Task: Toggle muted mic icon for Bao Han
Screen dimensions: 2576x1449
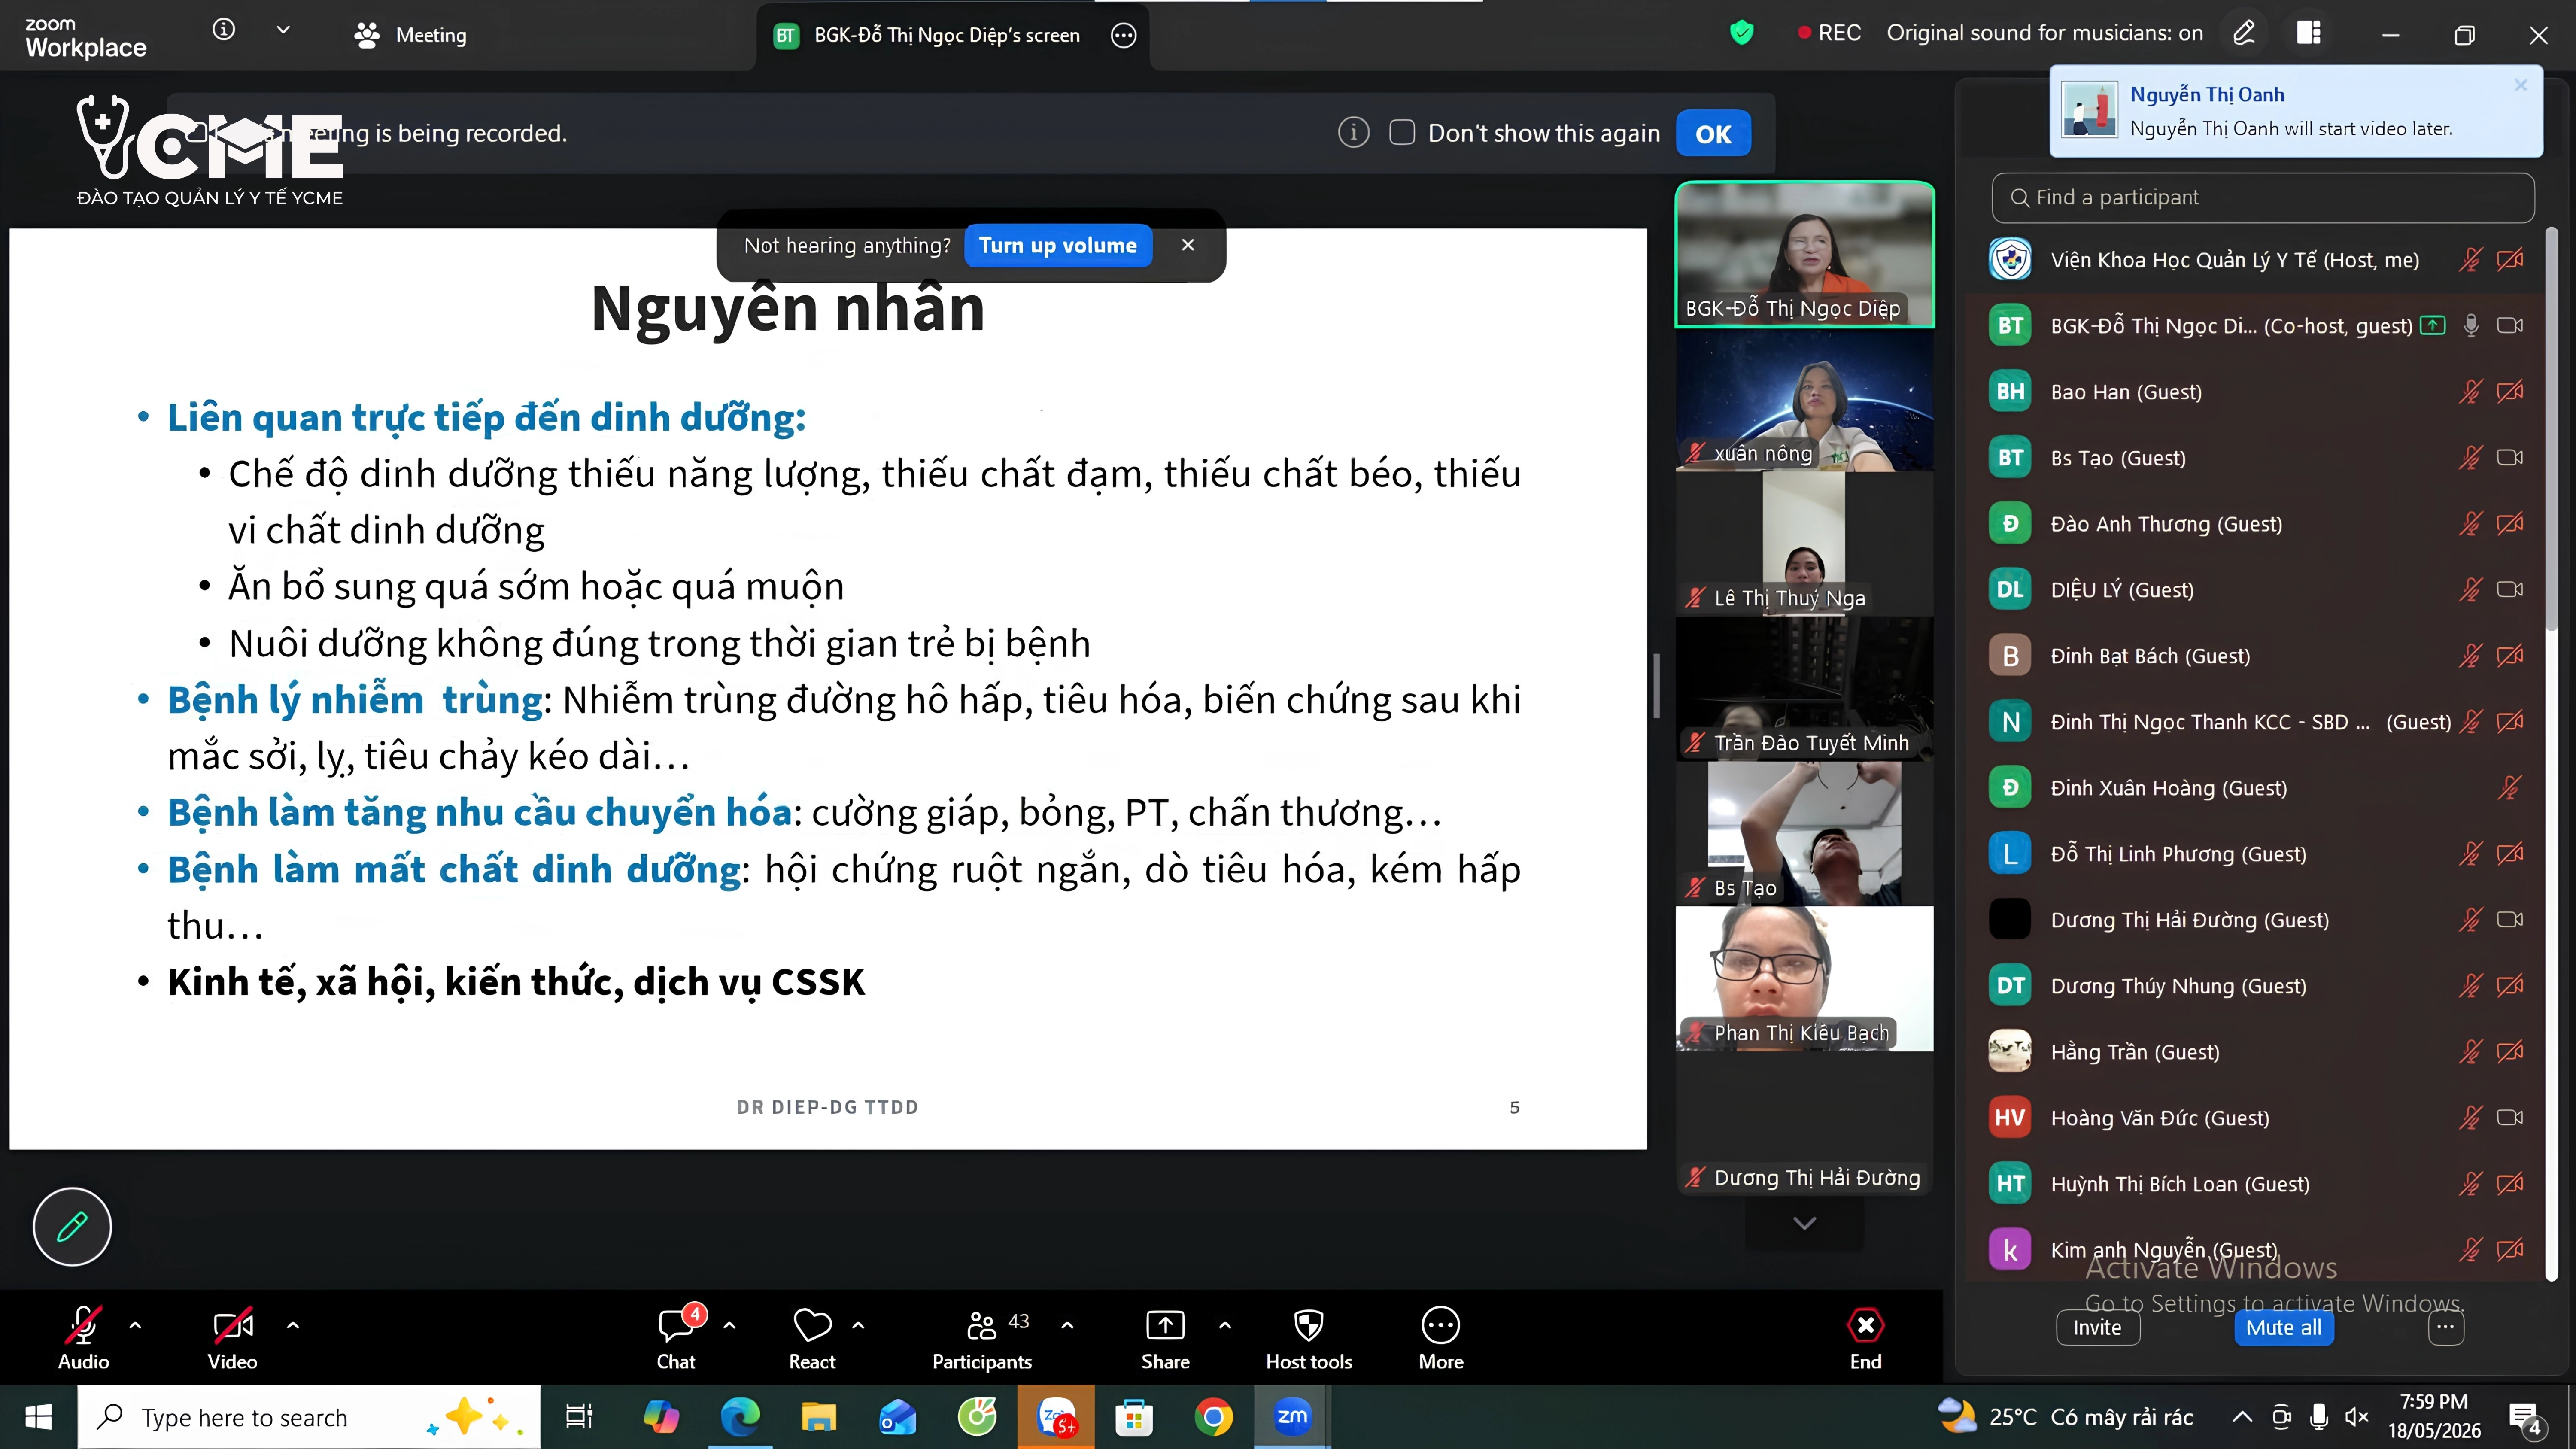Action: pyautogui.click(x=2470, y=392)
